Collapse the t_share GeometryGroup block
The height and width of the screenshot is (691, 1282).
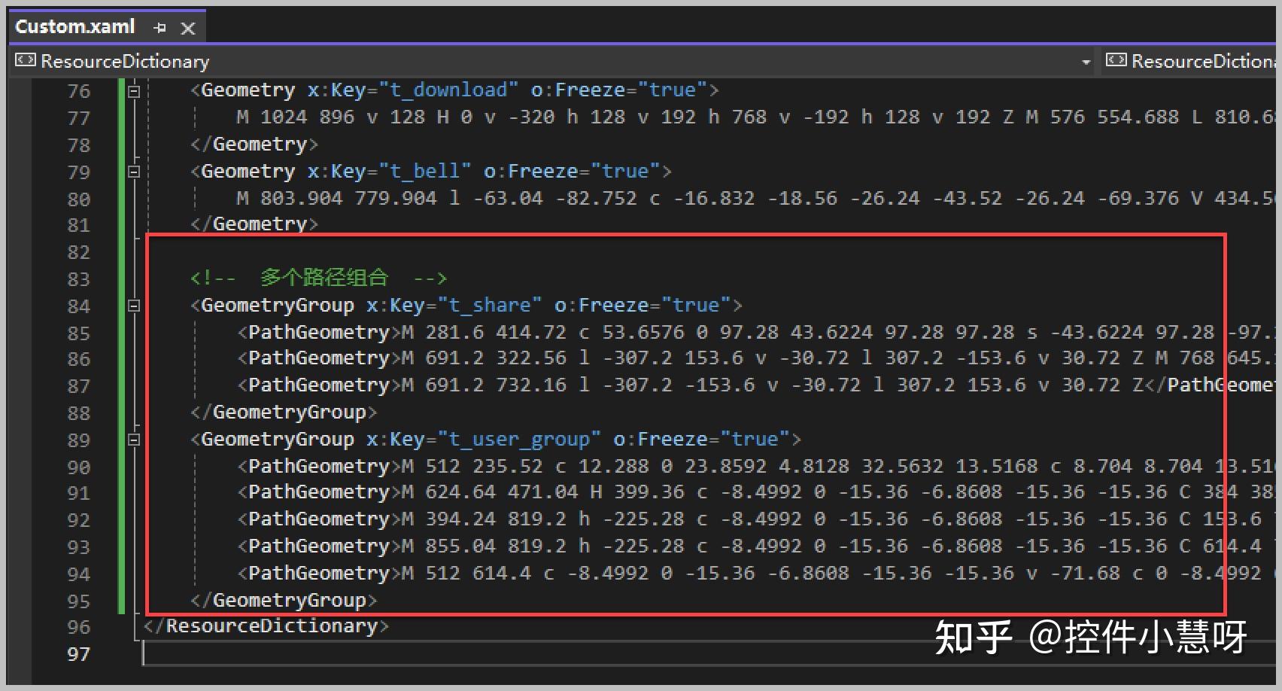[x=134, y=306]
